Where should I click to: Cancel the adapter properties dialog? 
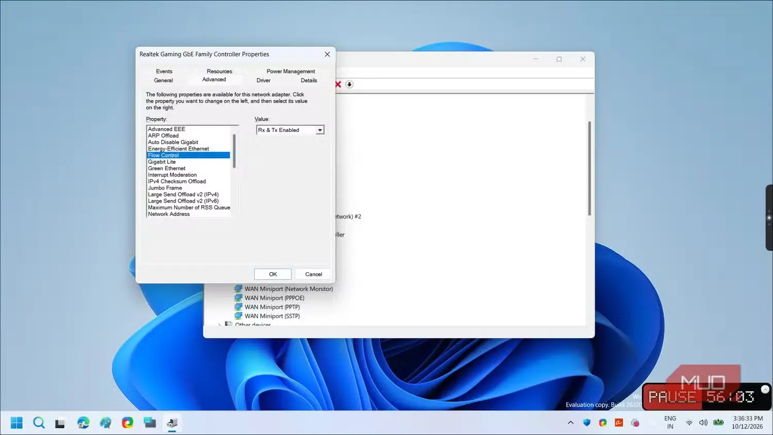pyautogui.click(x=314, y=274)
